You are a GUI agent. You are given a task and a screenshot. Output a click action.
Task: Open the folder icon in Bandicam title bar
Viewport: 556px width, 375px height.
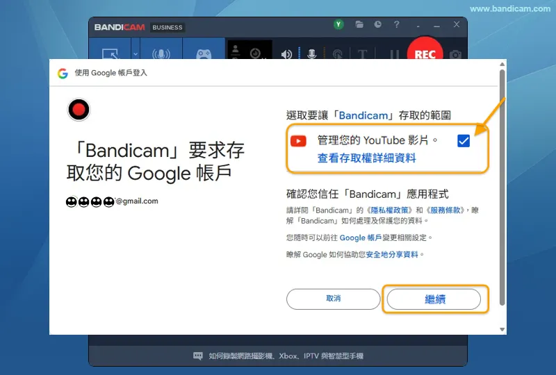pos(359,24)
